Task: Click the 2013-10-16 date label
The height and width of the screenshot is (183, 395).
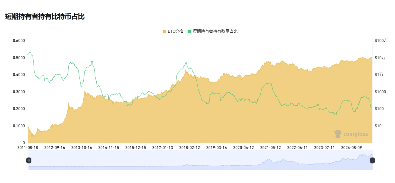Action: 82,148
